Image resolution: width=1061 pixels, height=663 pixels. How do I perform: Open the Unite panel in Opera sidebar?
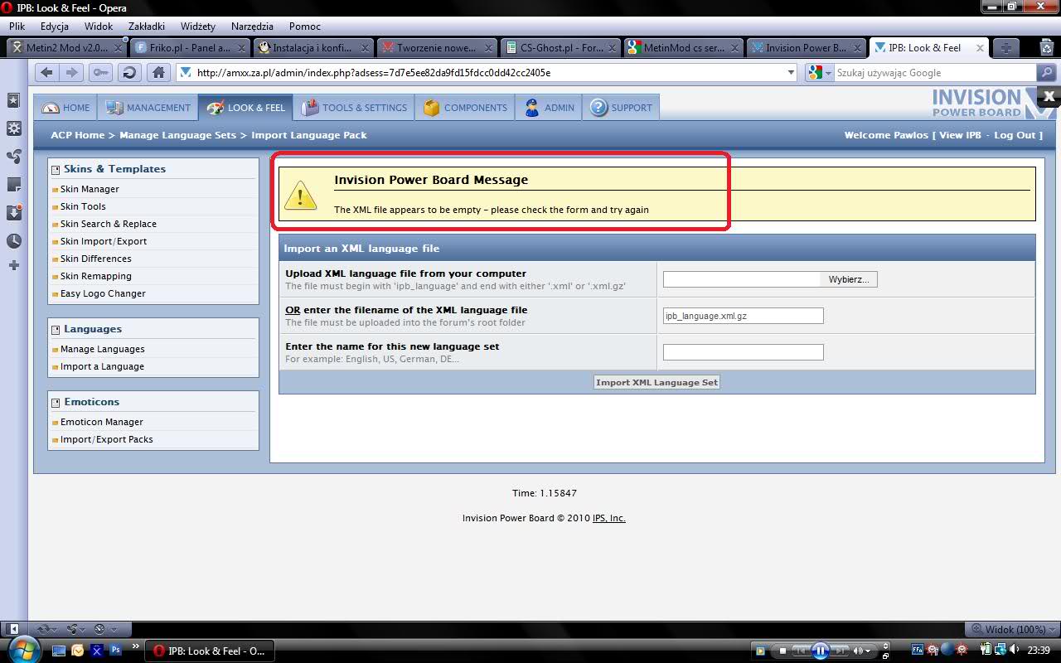click(13, 157)
